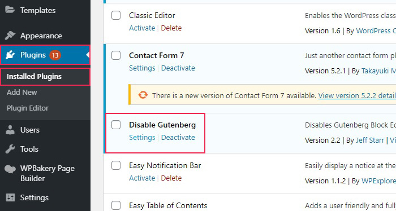Click the Settings sliders icon
This screenshot has height=211, width=396.
10,197
